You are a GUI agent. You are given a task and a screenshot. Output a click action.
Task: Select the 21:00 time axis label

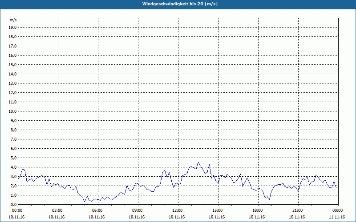(x=298, y=210)
